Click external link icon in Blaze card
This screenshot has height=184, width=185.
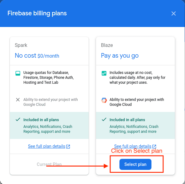click(155, 147)
